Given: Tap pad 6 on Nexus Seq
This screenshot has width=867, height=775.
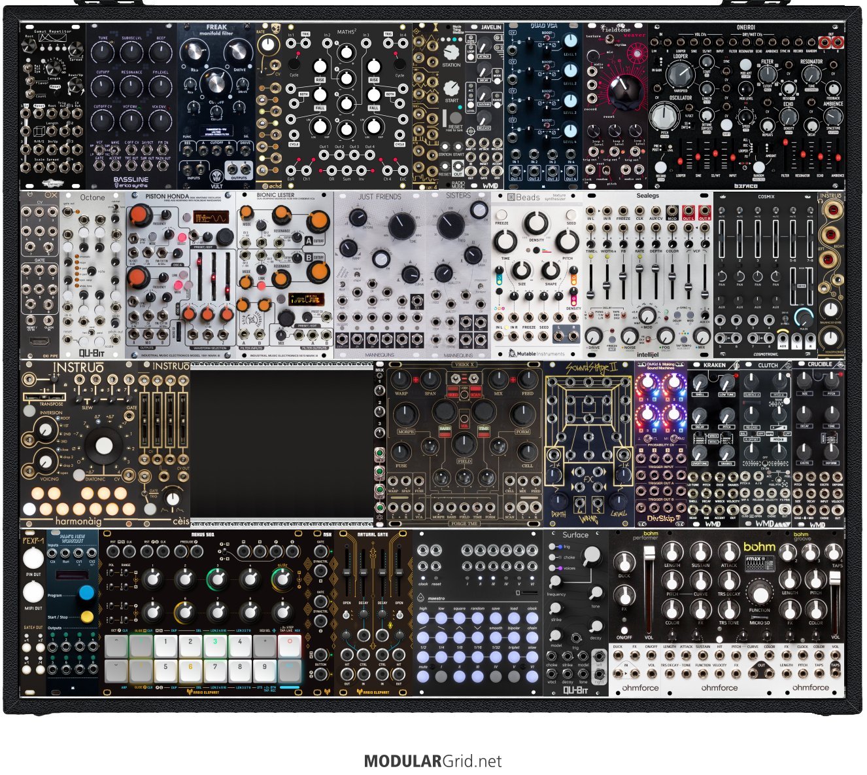Looking at the screenshot, I should [190, 670].
